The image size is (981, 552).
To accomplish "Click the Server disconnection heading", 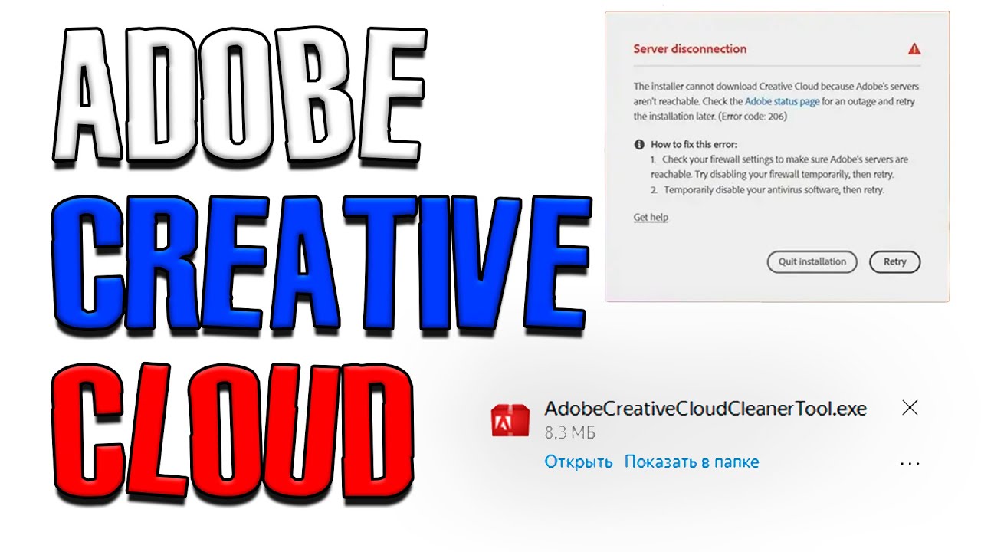I will (690, 48).
